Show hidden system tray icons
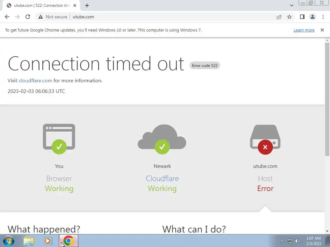Image resolution: width=330 pixels, height=247 pixels. (x=282, y=241)
